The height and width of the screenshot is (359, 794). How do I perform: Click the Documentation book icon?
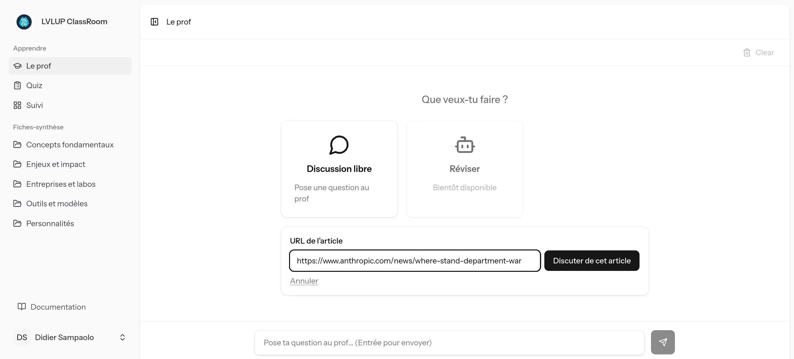22,307
